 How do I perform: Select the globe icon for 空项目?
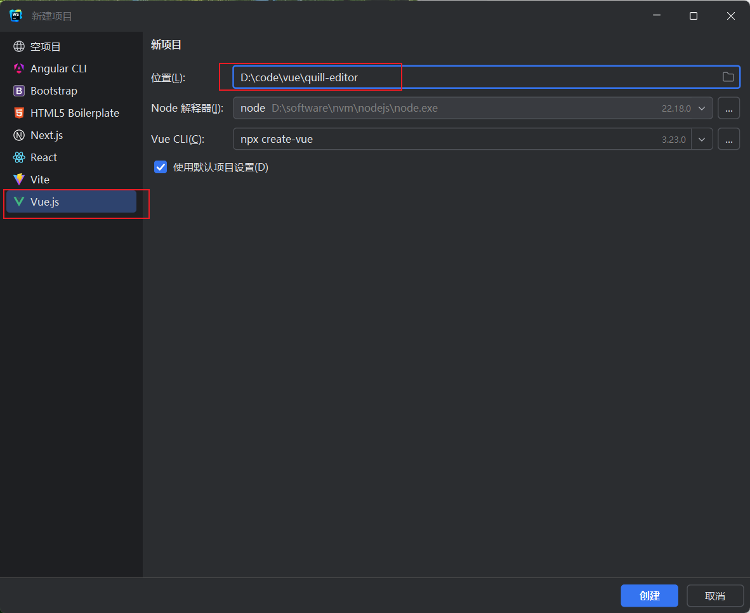[19, 46]
